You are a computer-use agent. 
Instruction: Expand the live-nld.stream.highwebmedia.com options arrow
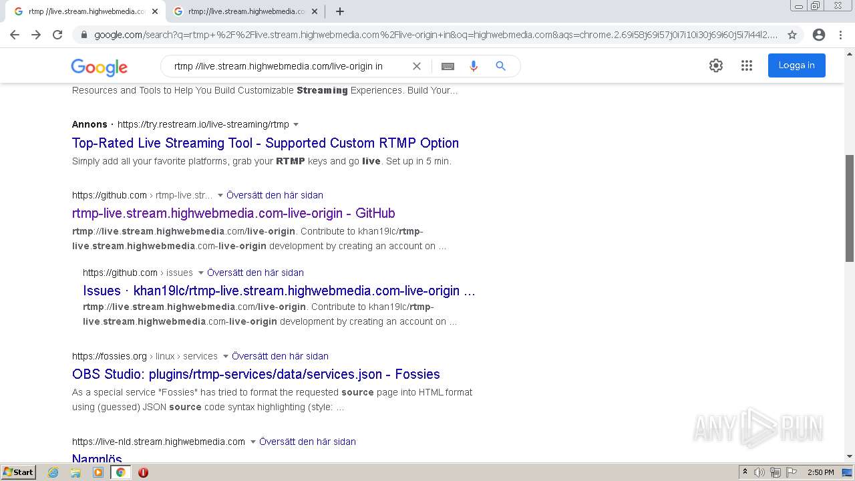click(x=252, y=442)
